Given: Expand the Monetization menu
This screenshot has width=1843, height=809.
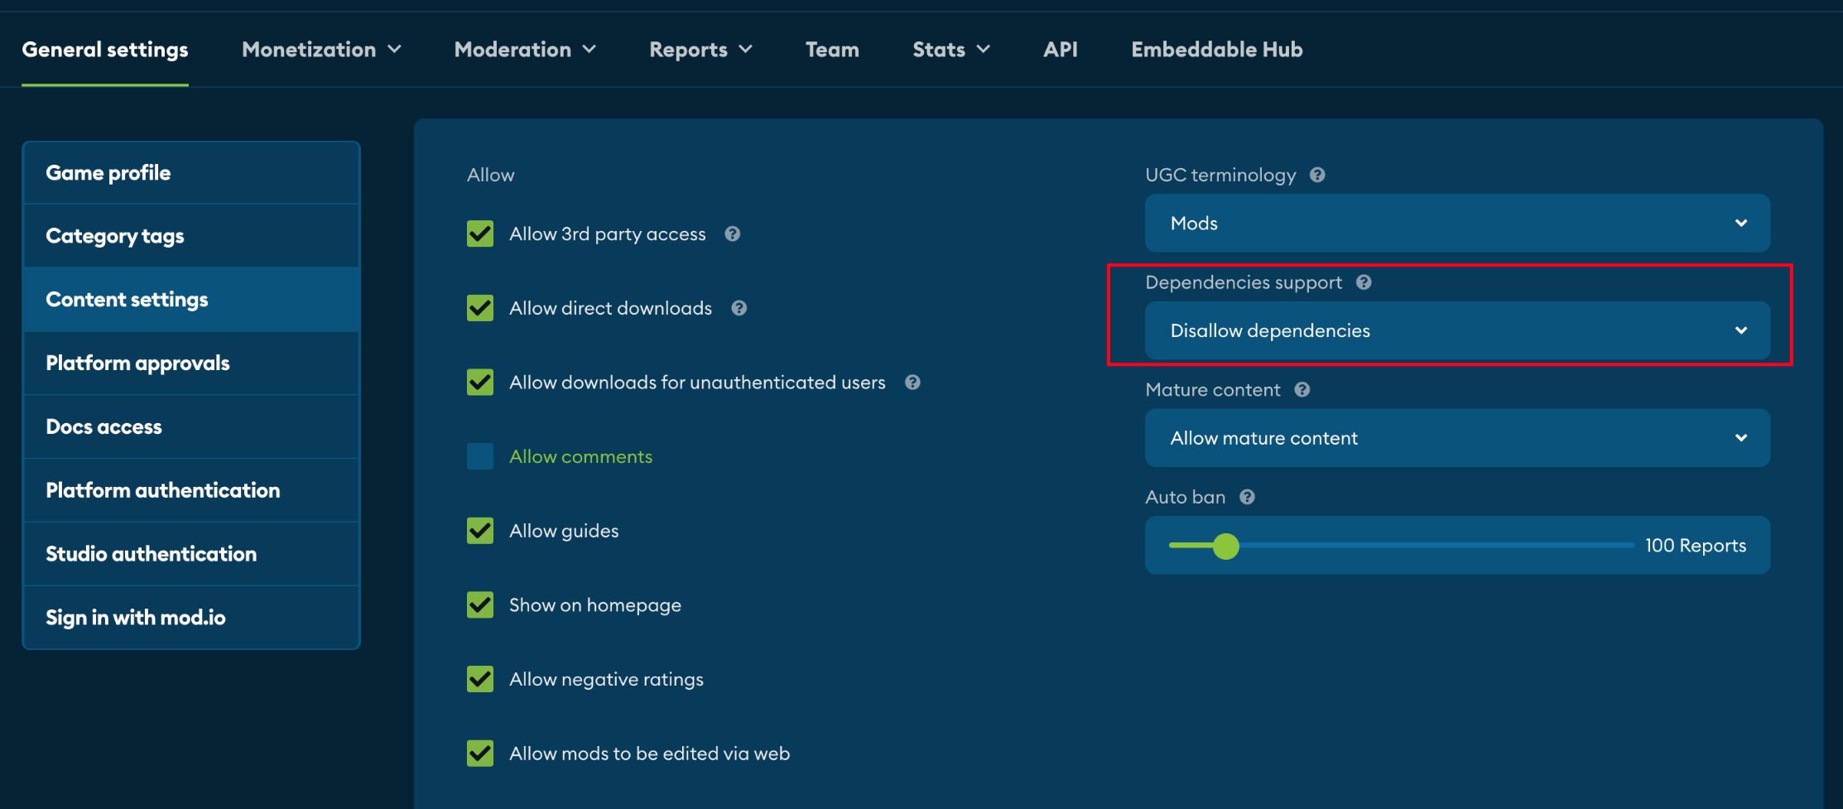Looking at the screenshot, I should tap(321, 50).
